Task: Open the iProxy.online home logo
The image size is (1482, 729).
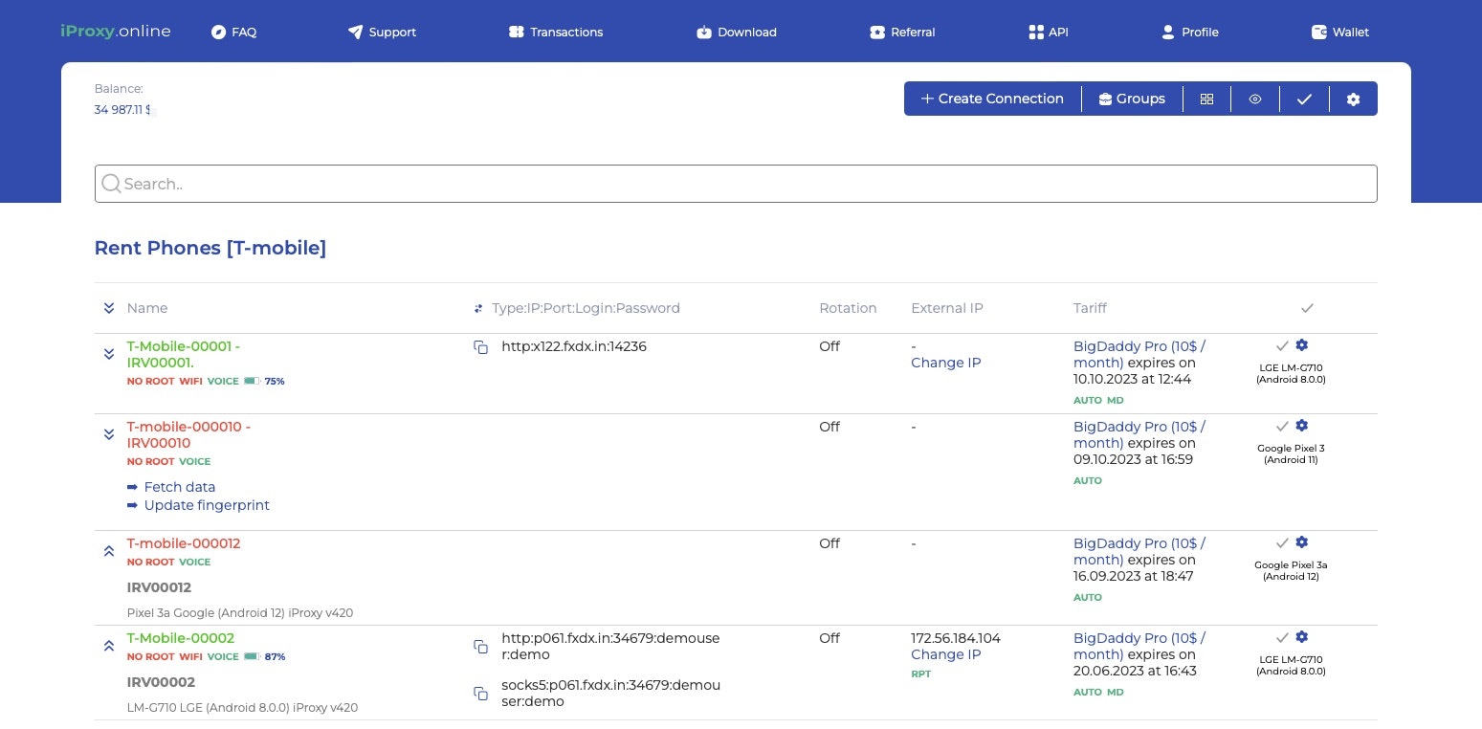Action: [x=115, y=32]
